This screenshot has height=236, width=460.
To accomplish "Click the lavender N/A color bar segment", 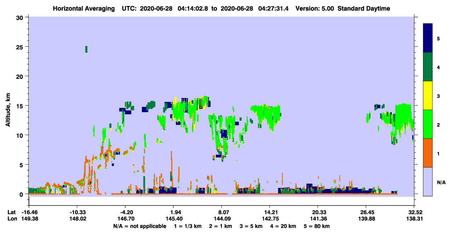I will point(428,182).
